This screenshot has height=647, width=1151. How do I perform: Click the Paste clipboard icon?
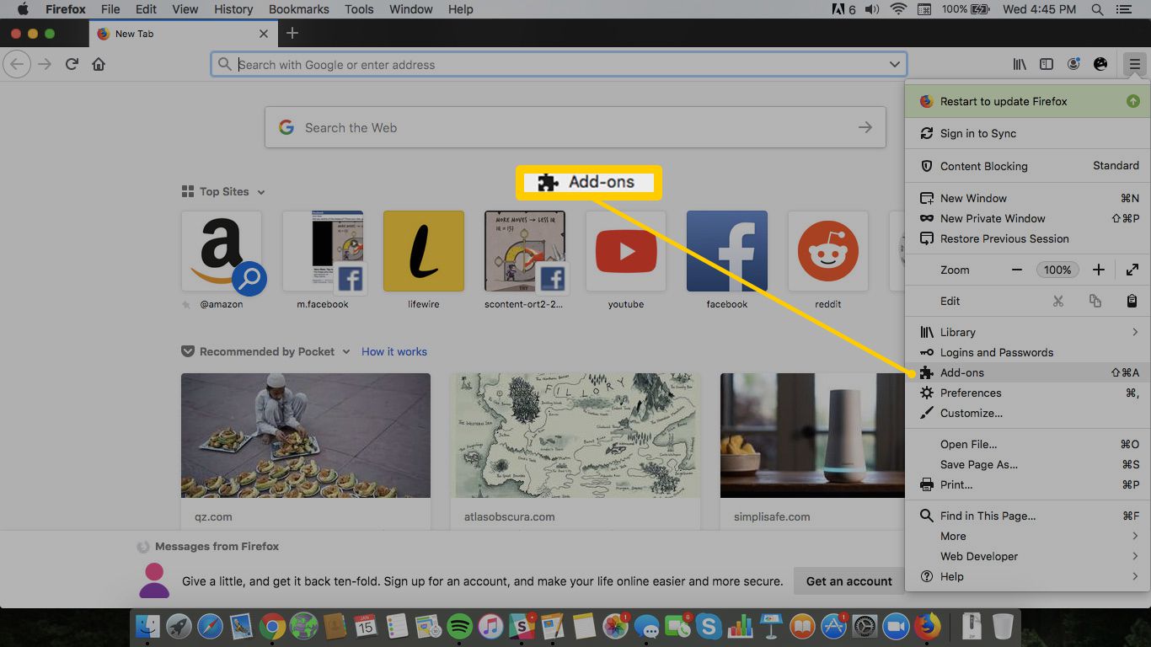click(x=1132, y=301)
